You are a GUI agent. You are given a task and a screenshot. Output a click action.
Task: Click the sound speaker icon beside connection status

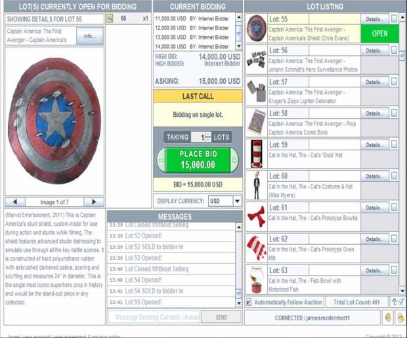coord(389,318)
